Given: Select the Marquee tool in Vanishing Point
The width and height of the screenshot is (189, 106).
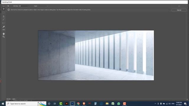Looking at the screenshot, I should coord(4,13).
